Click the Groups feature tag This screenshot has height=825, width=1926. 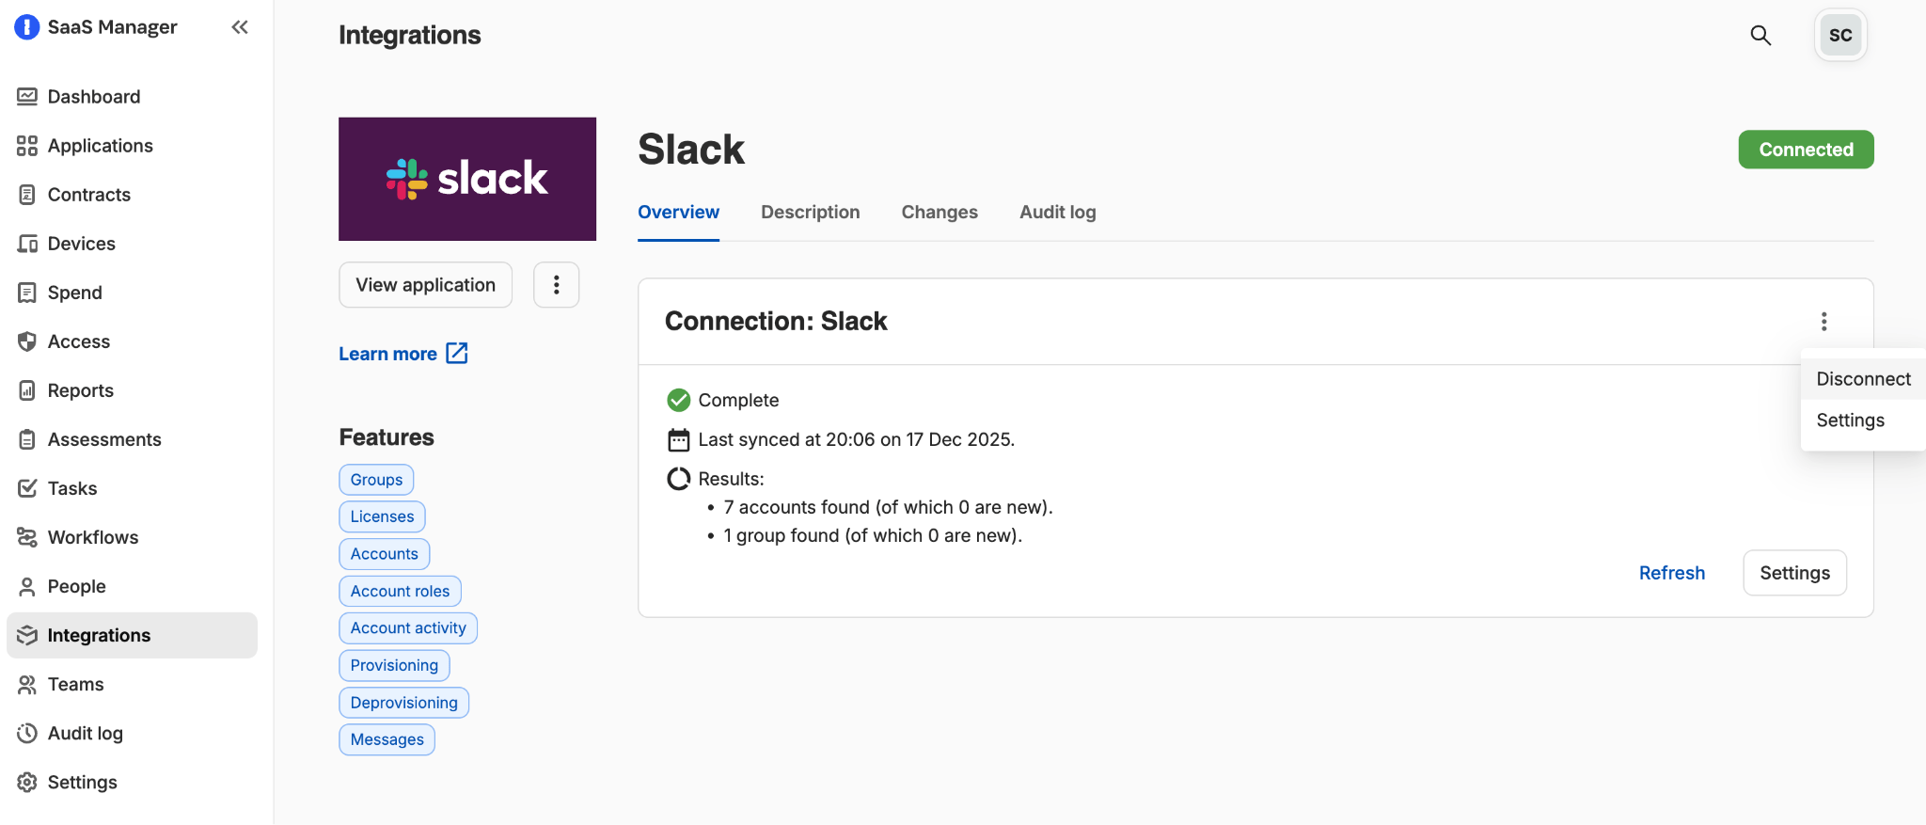click(376, 480)
